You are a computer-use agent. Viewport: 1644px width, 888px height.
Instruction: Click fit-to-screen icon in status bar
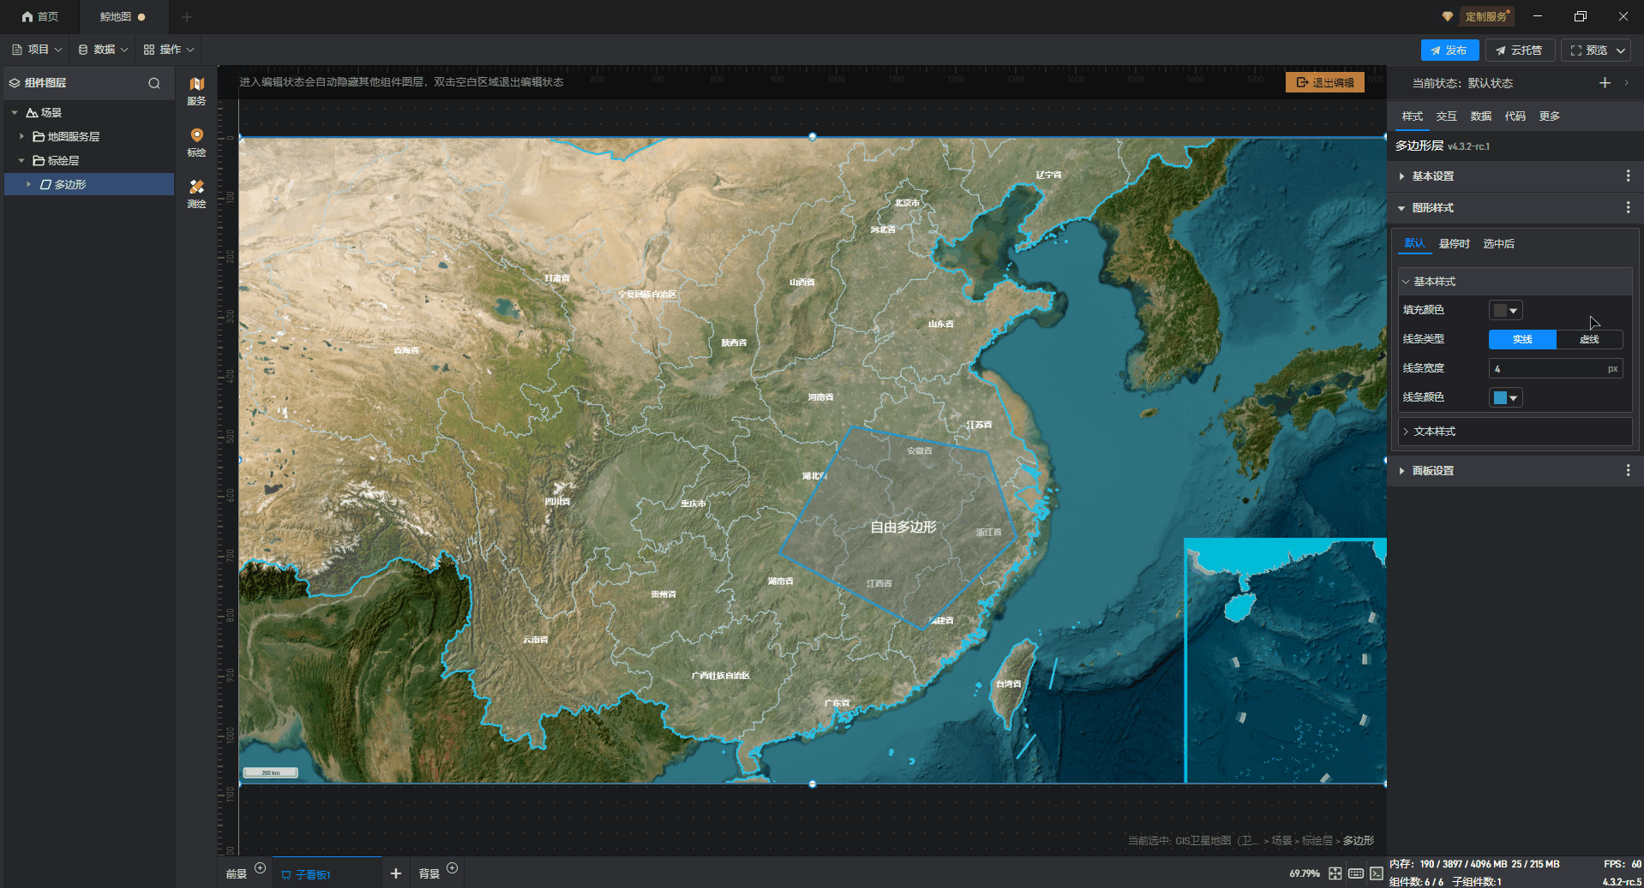(1335, 873)
